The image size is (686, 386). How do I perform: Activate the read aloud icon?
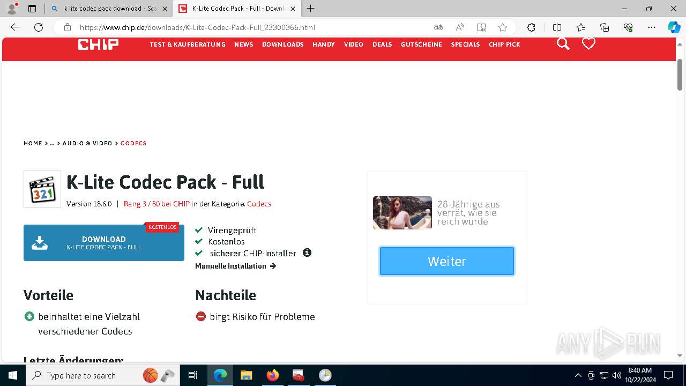pos(460,27)
